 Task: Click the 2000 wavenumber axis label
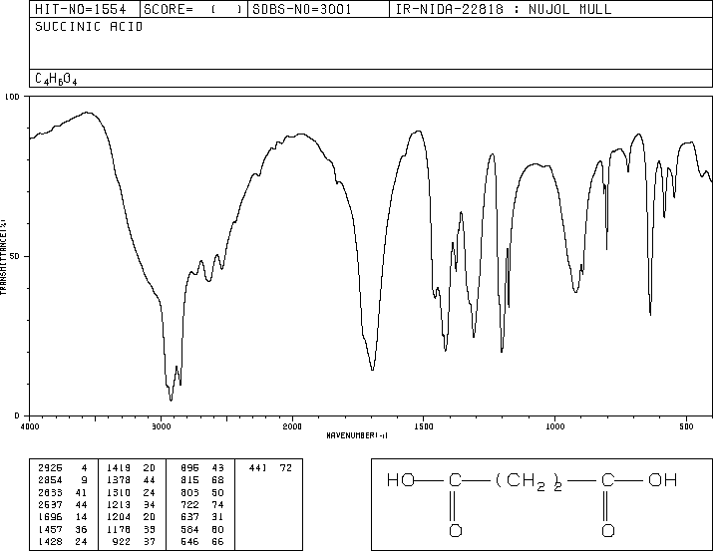292,426
